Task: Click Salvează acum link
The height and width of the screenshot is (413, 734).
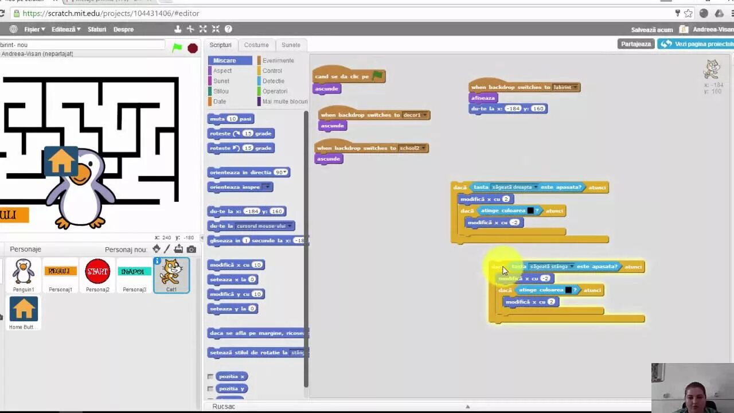Action: coord(652,29)
